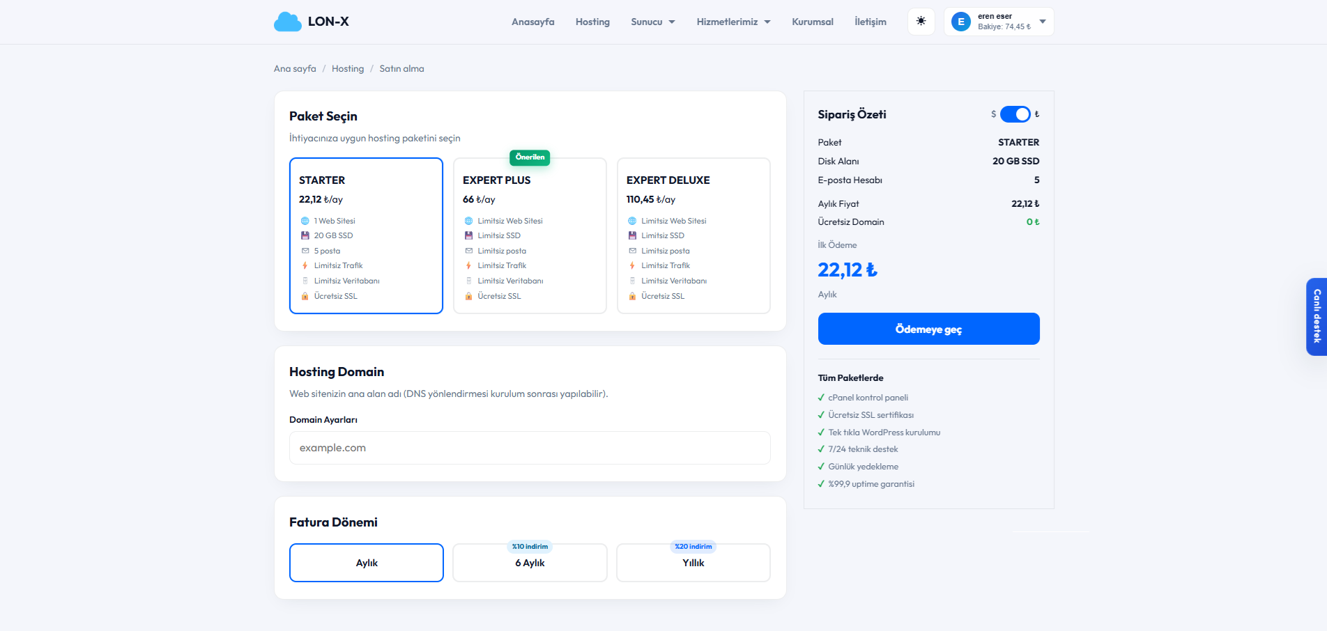The height and width of the screenshot is (631, 1327).
Task: Open the İletişim nav item
Action: point(870,22)
